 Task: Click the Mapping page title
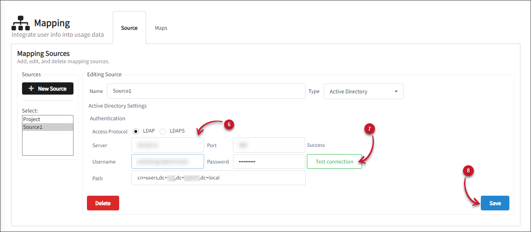coord(52,23)
